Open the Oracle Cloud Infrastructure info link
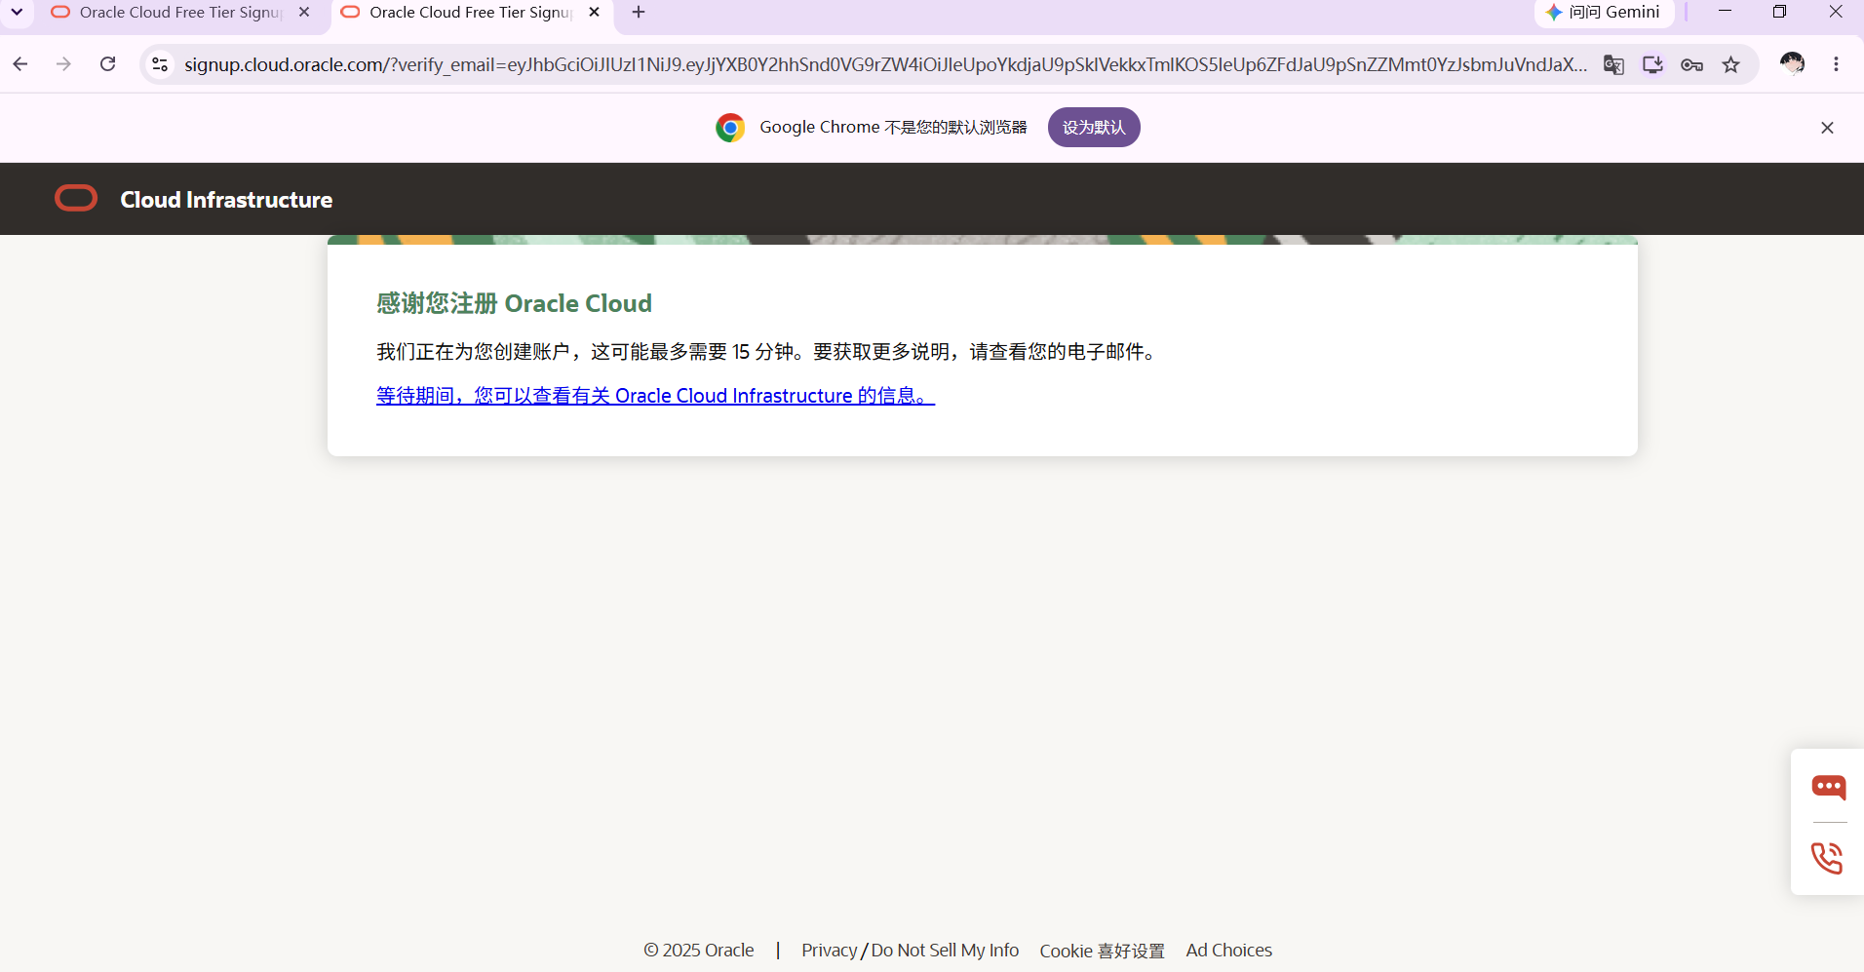This screenshot has width=1864, height=972. coord(655,396)
